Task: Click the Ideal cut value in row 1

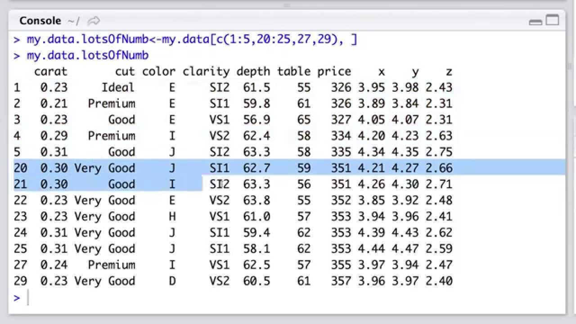Action: point(118,87)
